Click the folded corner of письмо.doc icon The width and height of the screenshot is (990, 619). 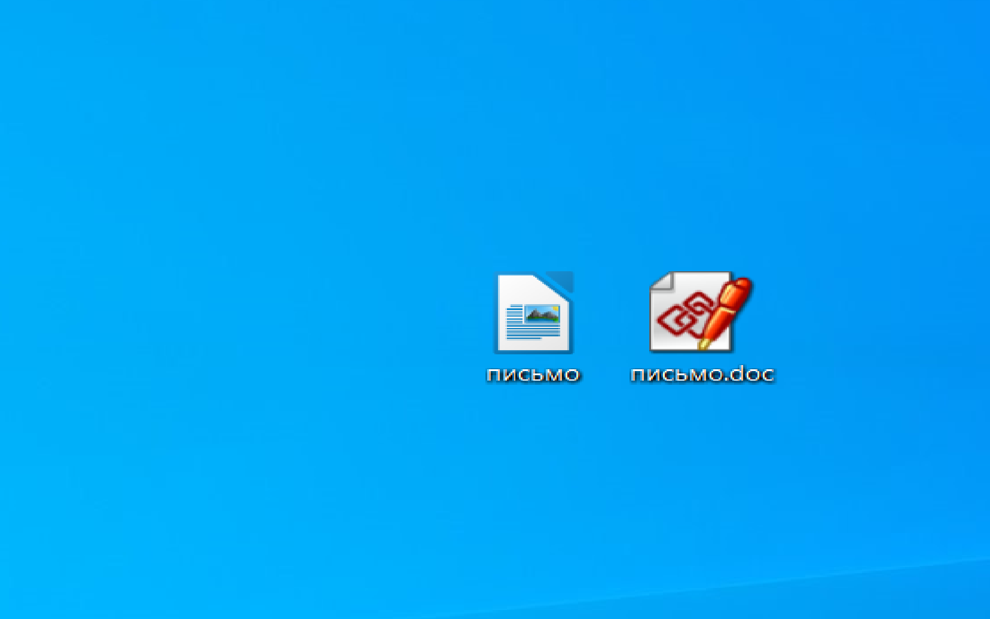pyautogui.click(x=661, y=281)
